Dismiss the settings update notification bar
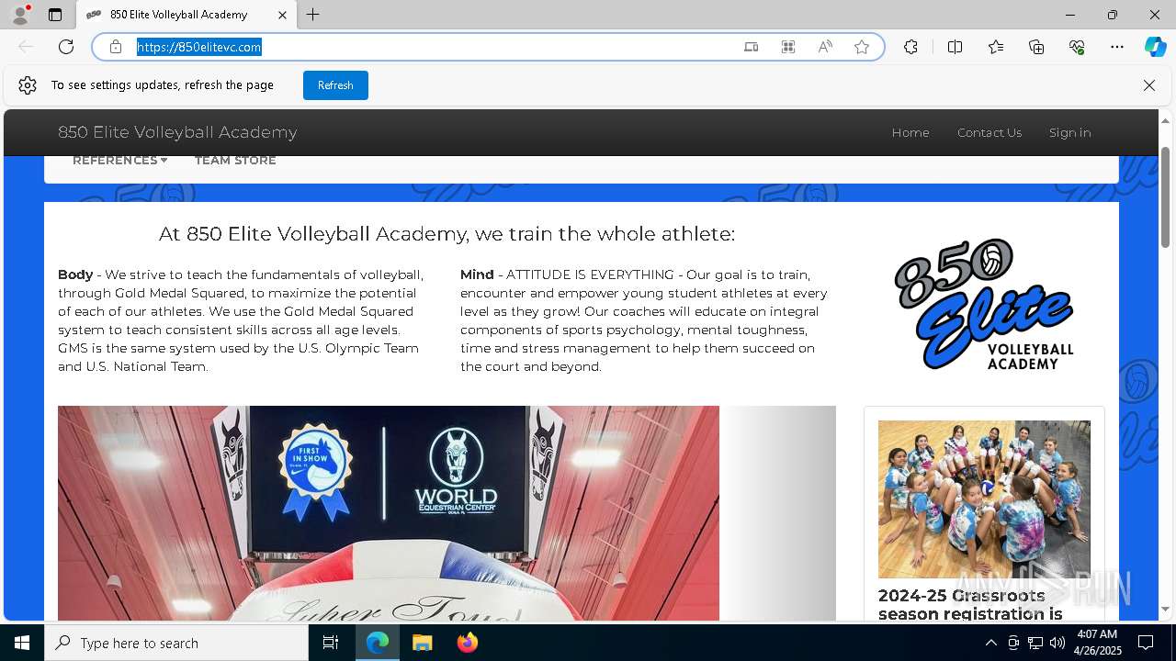Screen dimensions: 1176x661 point(1149,85)
